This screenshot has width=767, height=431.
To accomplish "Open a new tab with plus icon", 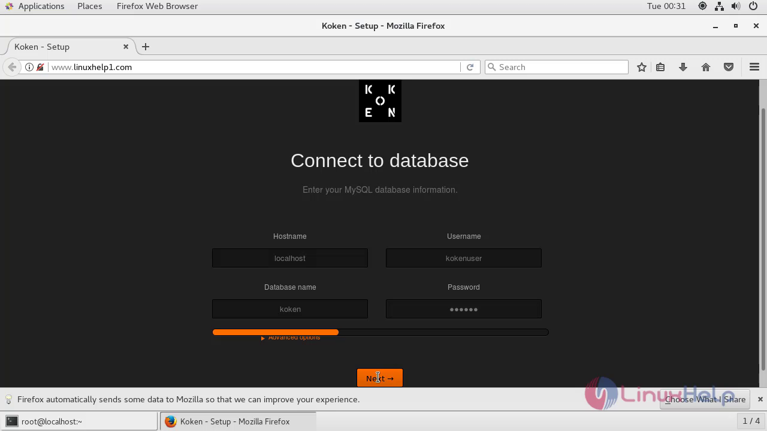I will [x=145, y=47].
